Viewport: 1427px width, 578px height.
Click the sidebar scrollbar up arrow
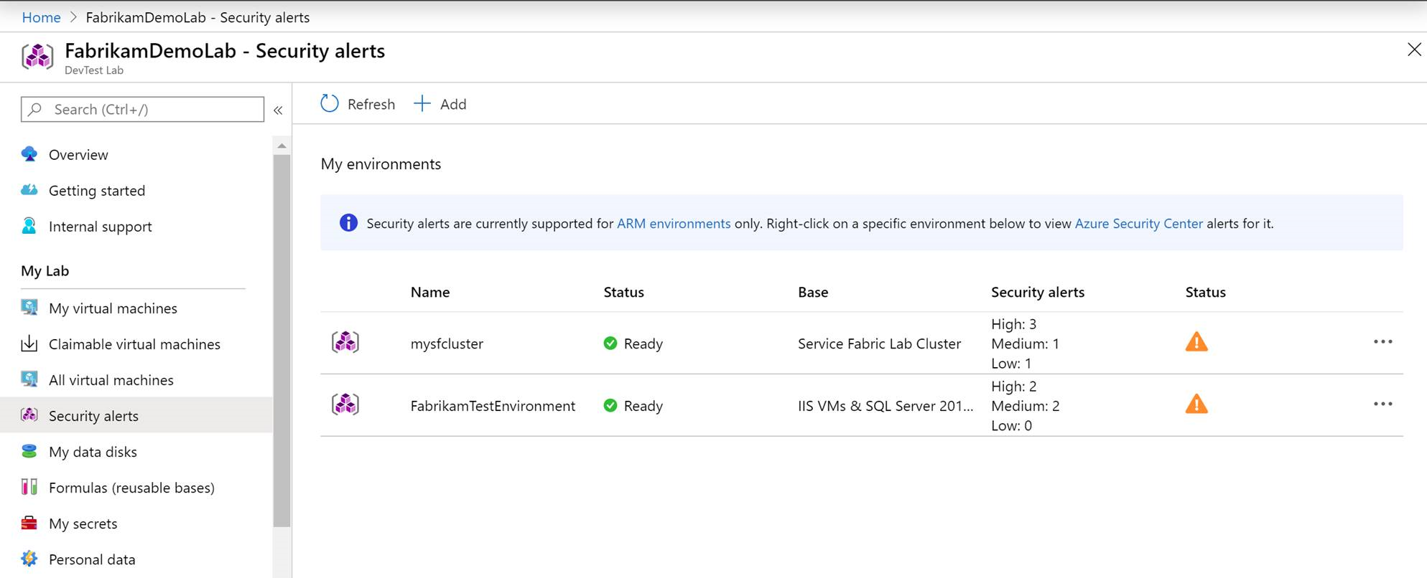coord(282,146)
